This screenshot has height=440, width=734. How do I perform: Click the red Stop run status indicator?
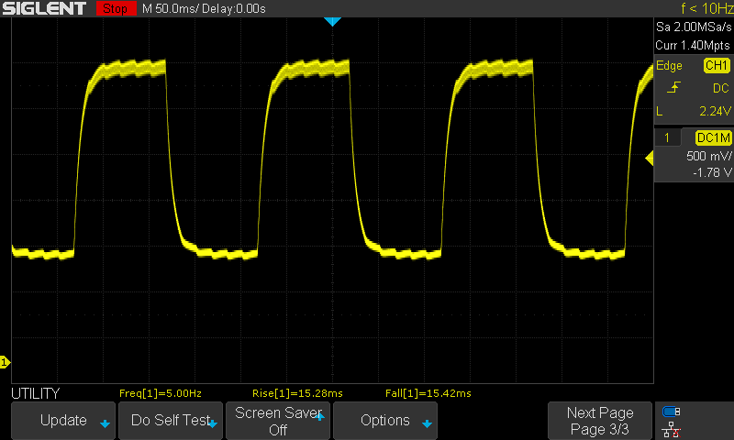coord(117,8)
